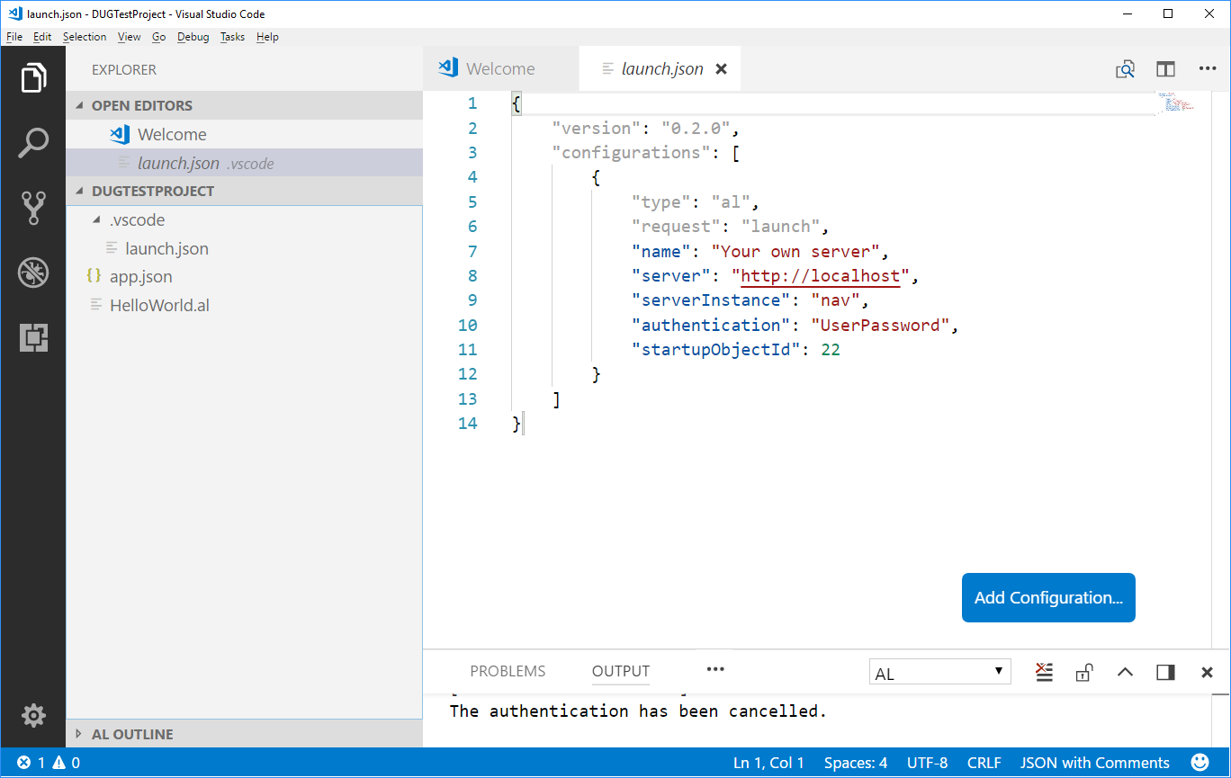Open the editor More Actions ellipsis
The height and width of the screenshot is (778, 1231).
[x=1208, y=69]
